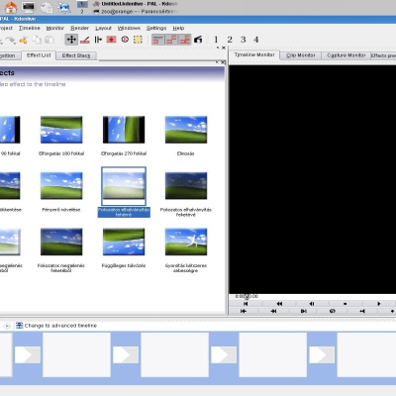
Task: Open the terminal icon in the panel
Action: (29, 7)
